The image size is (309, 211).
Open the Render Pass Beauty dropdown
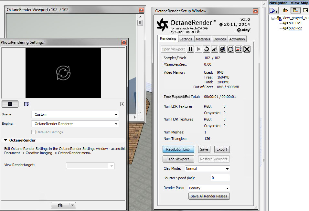pyautogui.click(x=209, y=188)
